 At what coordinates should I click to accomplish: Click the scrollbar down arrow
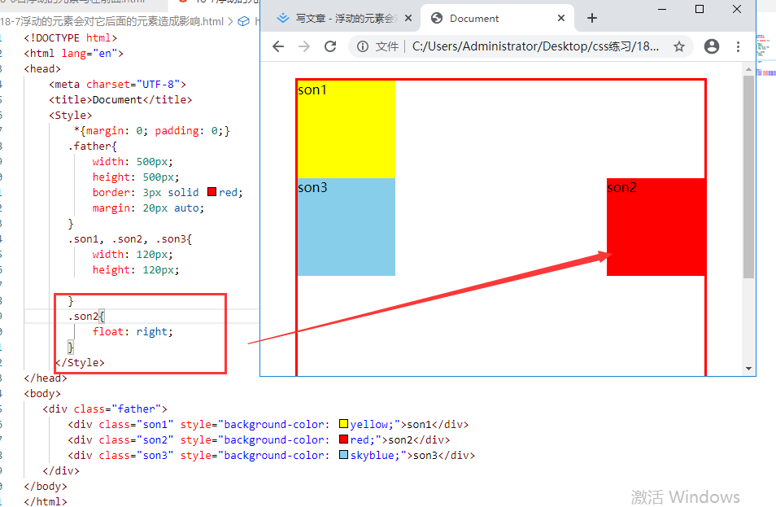tap(748, 369)
